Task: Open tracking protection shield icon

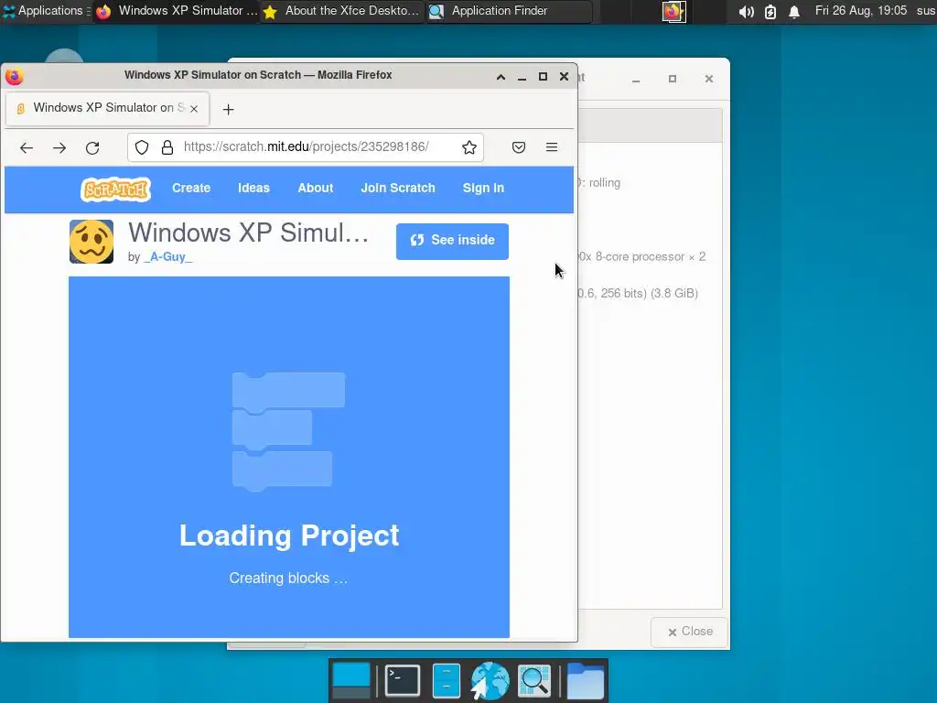Action: coord(142,147)
